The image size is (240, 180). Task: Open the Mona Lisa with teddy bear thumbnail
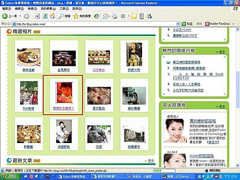tap(134, 54)
